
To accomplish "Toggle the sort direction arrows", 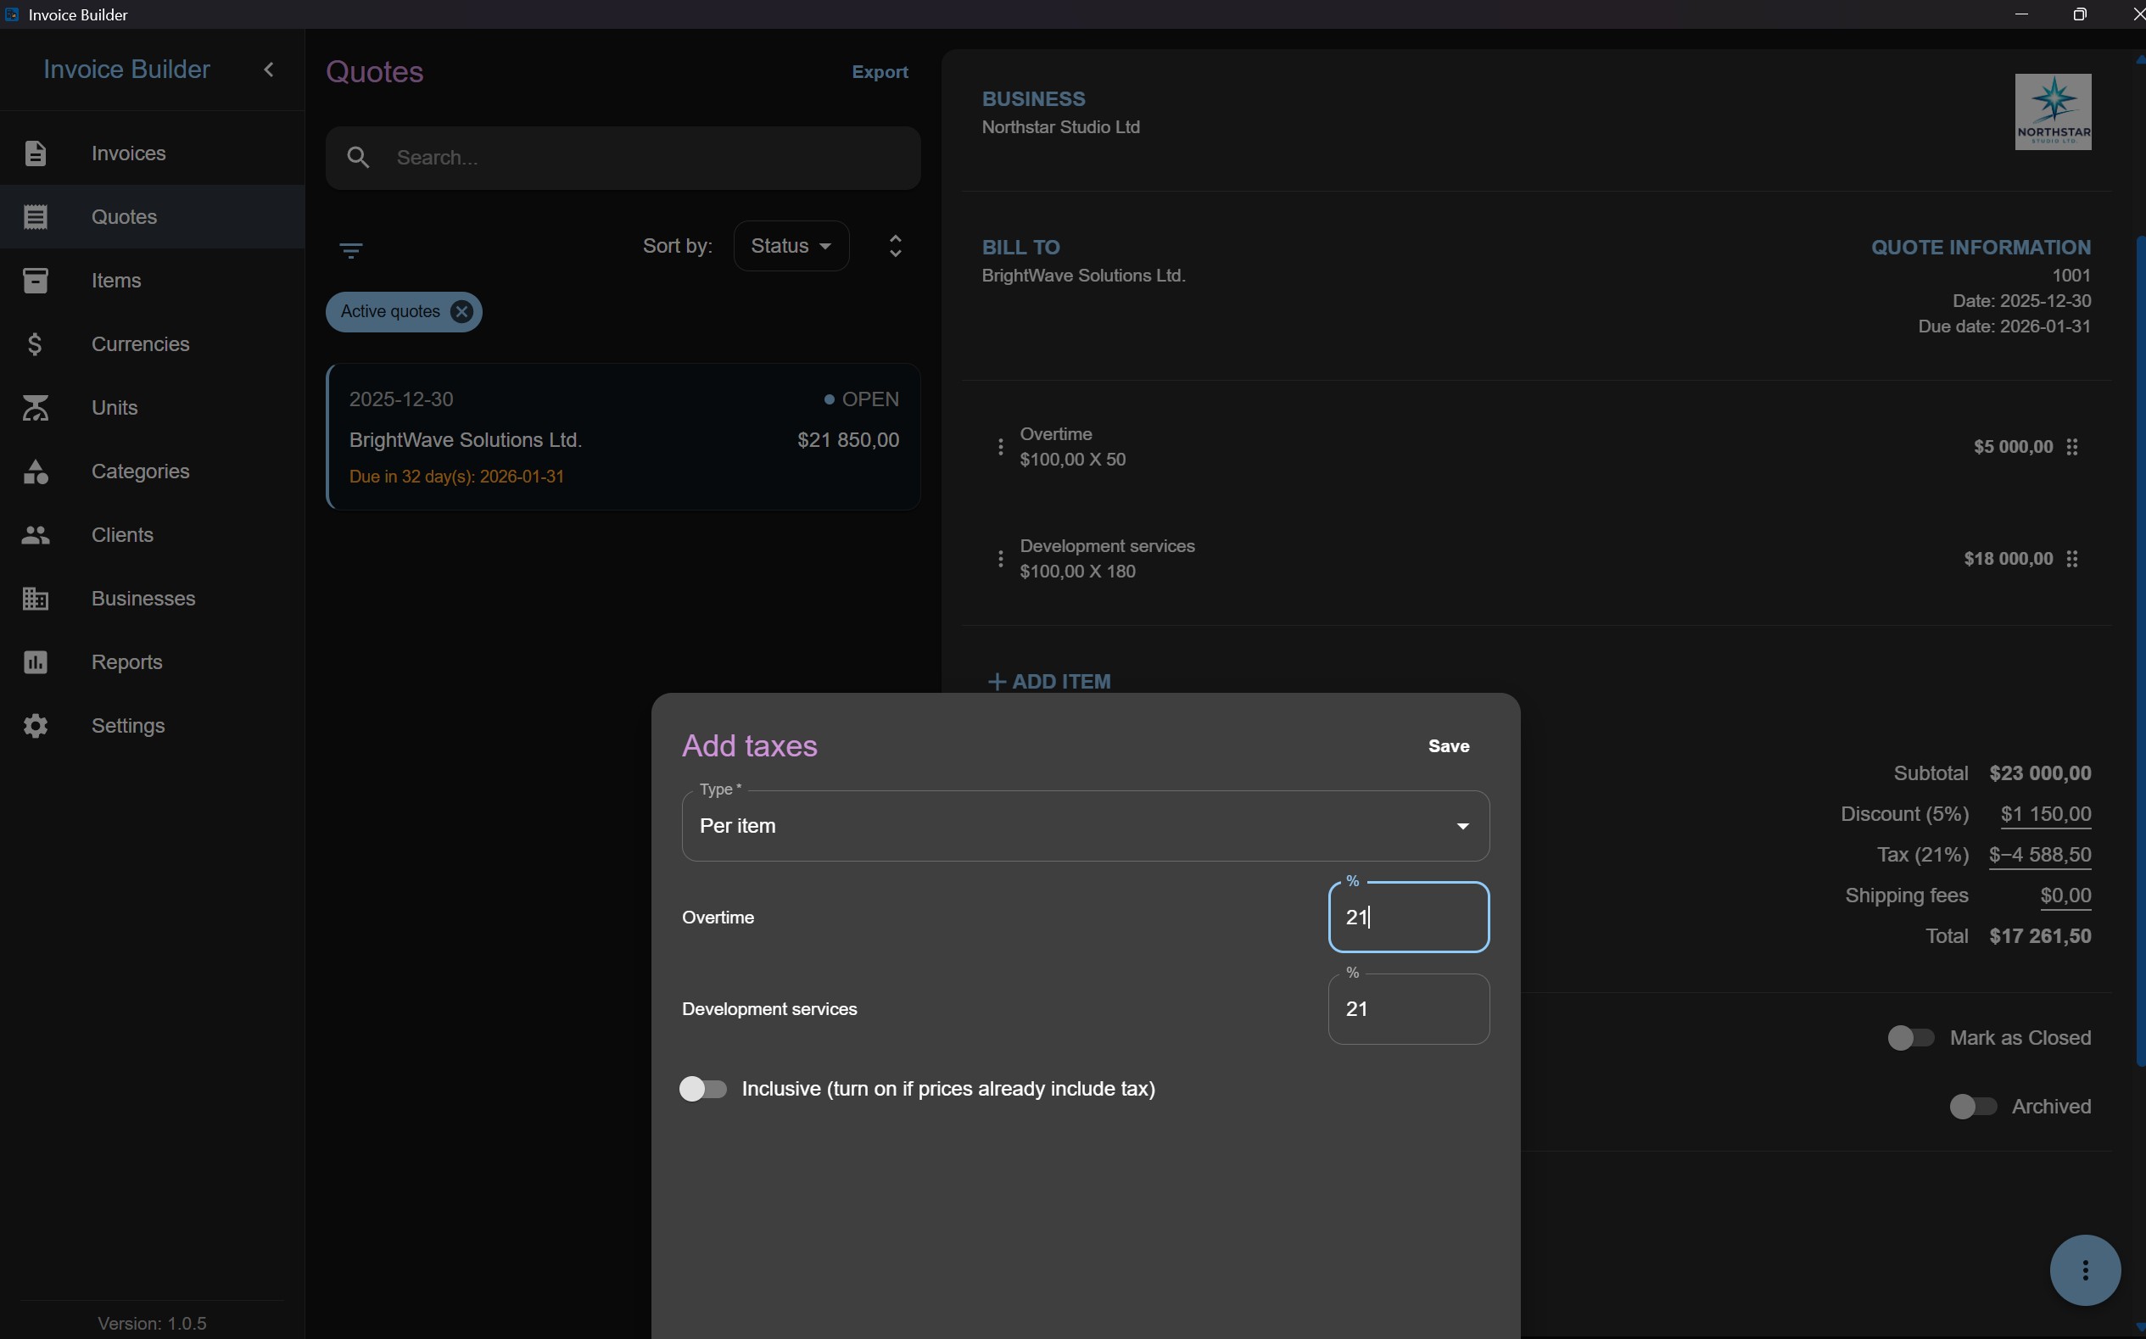I will tap(896, 246).
